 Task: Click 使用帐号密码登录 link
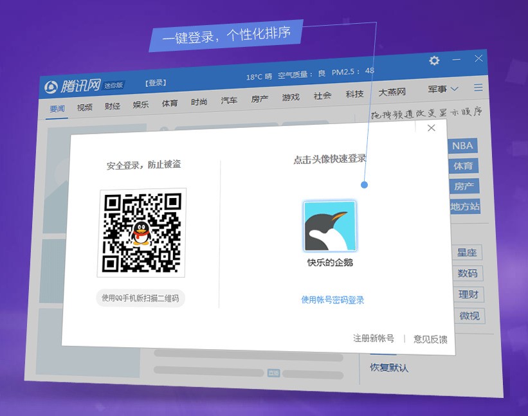(x=332, y=300)
